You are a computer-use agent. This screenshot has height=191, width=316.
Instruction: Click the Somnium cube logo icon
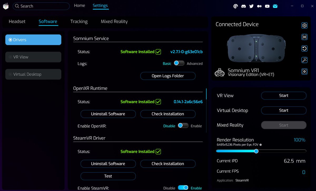point(6,6)
